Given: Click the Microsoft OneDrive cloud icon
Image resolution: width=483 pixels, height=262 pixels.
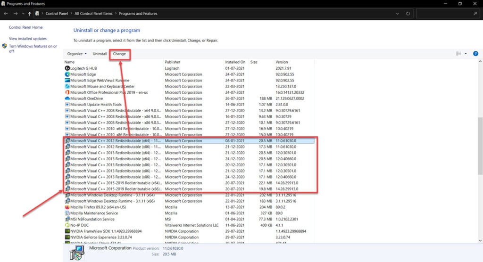Looking at the screenshot, I should coord(67,98).
